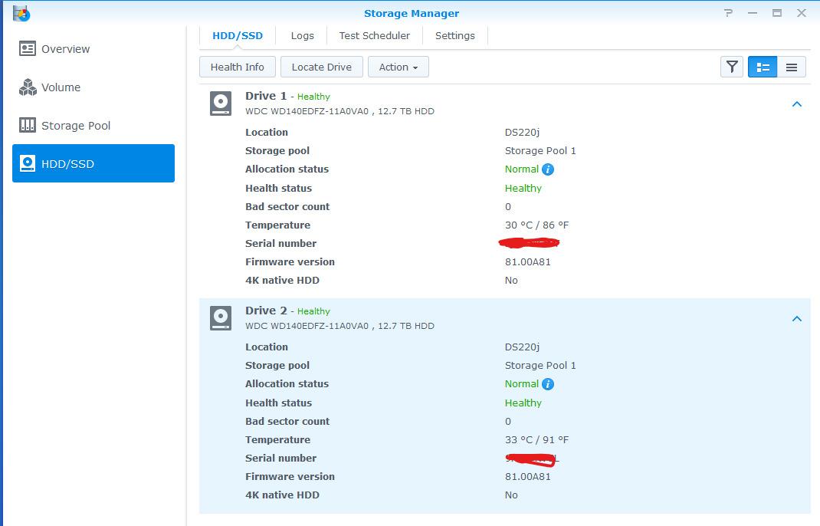820x526 pixels.
Task: Switch to compact list view
Action: (x=791, y=67)
